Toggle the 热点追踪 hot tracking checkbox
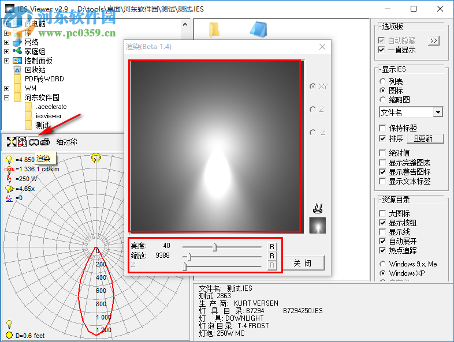The image size is (454, 342). tap(382, 250)
